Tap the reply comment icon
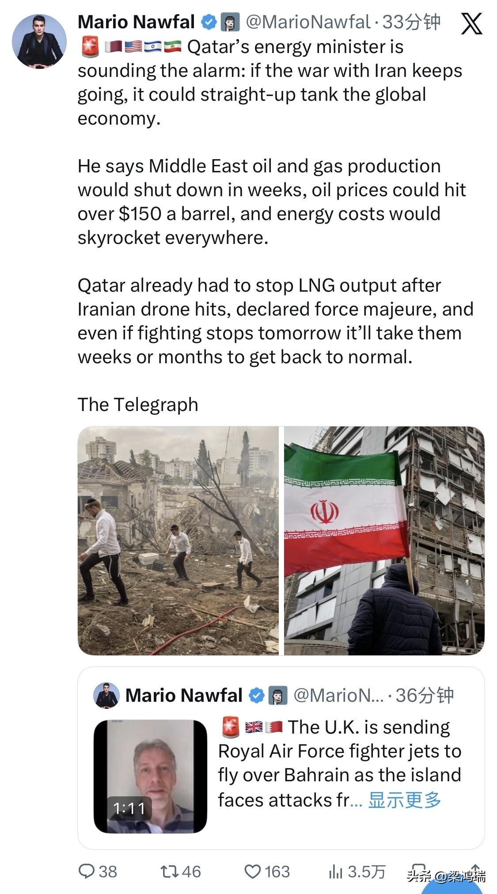497x894 pixels. (x=86, y=871)
